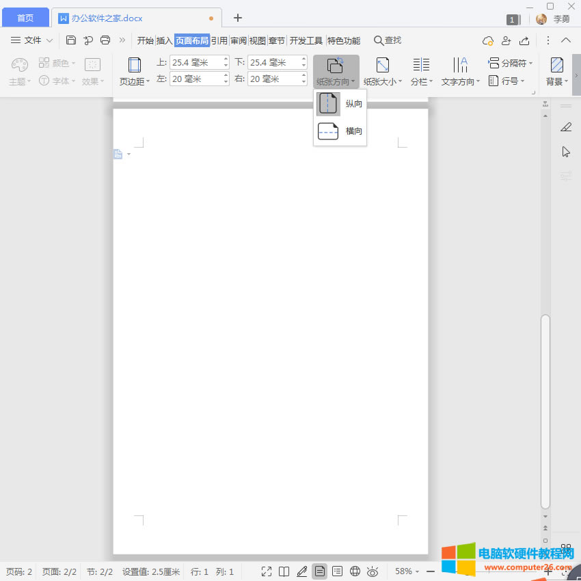Select 横向 (landscape) orientation option
The image size is (581, 581).
[340, 131]
